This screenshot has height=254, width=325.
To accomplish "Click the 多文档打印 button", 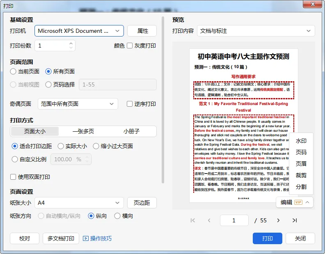I will tap(61, 238).
